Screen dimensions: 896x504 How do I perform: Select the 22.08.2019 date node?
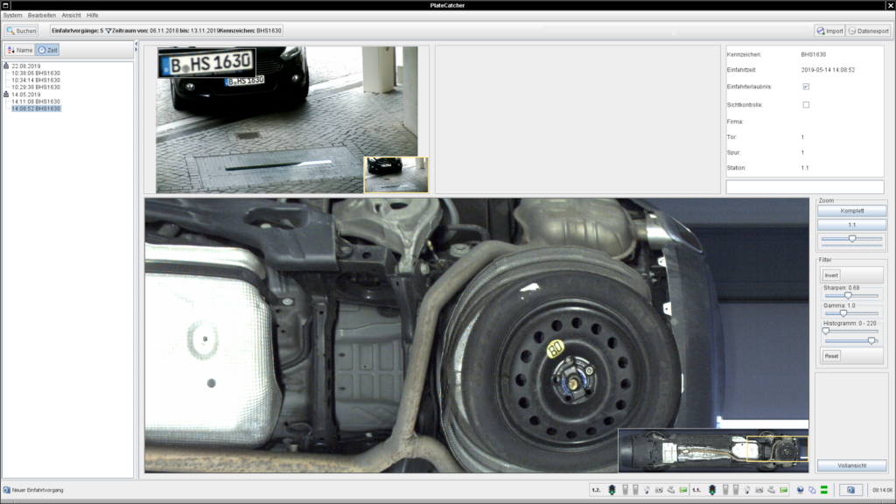point(25,66)
